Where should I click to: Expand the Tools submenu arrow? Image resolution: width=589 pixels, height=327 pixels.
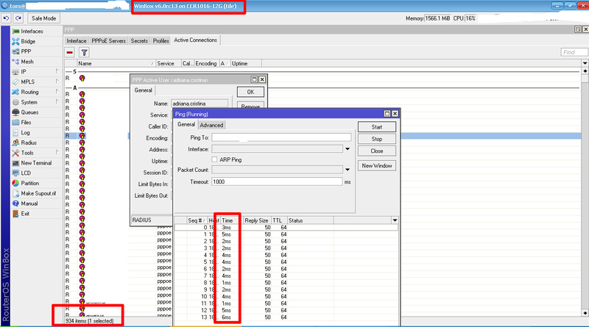57,152
